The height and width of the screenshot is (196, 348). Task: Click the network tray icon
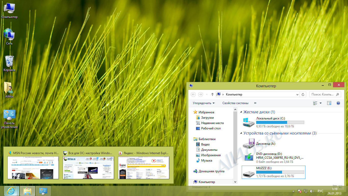[306, 191]
